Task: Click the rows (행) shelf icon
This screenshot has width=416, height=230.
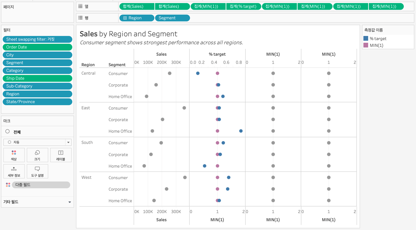Action: pos(80,18)
